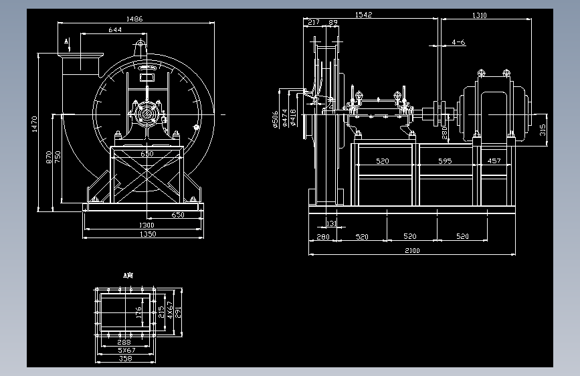Click the 176 dimension in flange view
This screenshot has height=376, width=580.
click(x=139, y=312)
